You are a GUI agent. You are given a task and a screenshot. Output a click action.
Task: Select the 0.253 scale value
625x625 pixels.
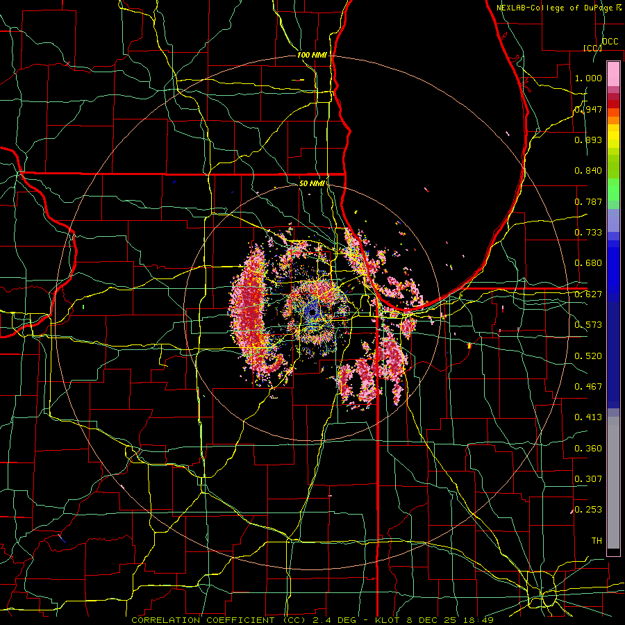coord(588,510)
